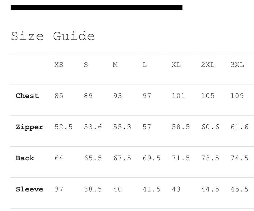Select the XS size column header
This screenshot has height=211, width=254.
[x=59, y=65]
